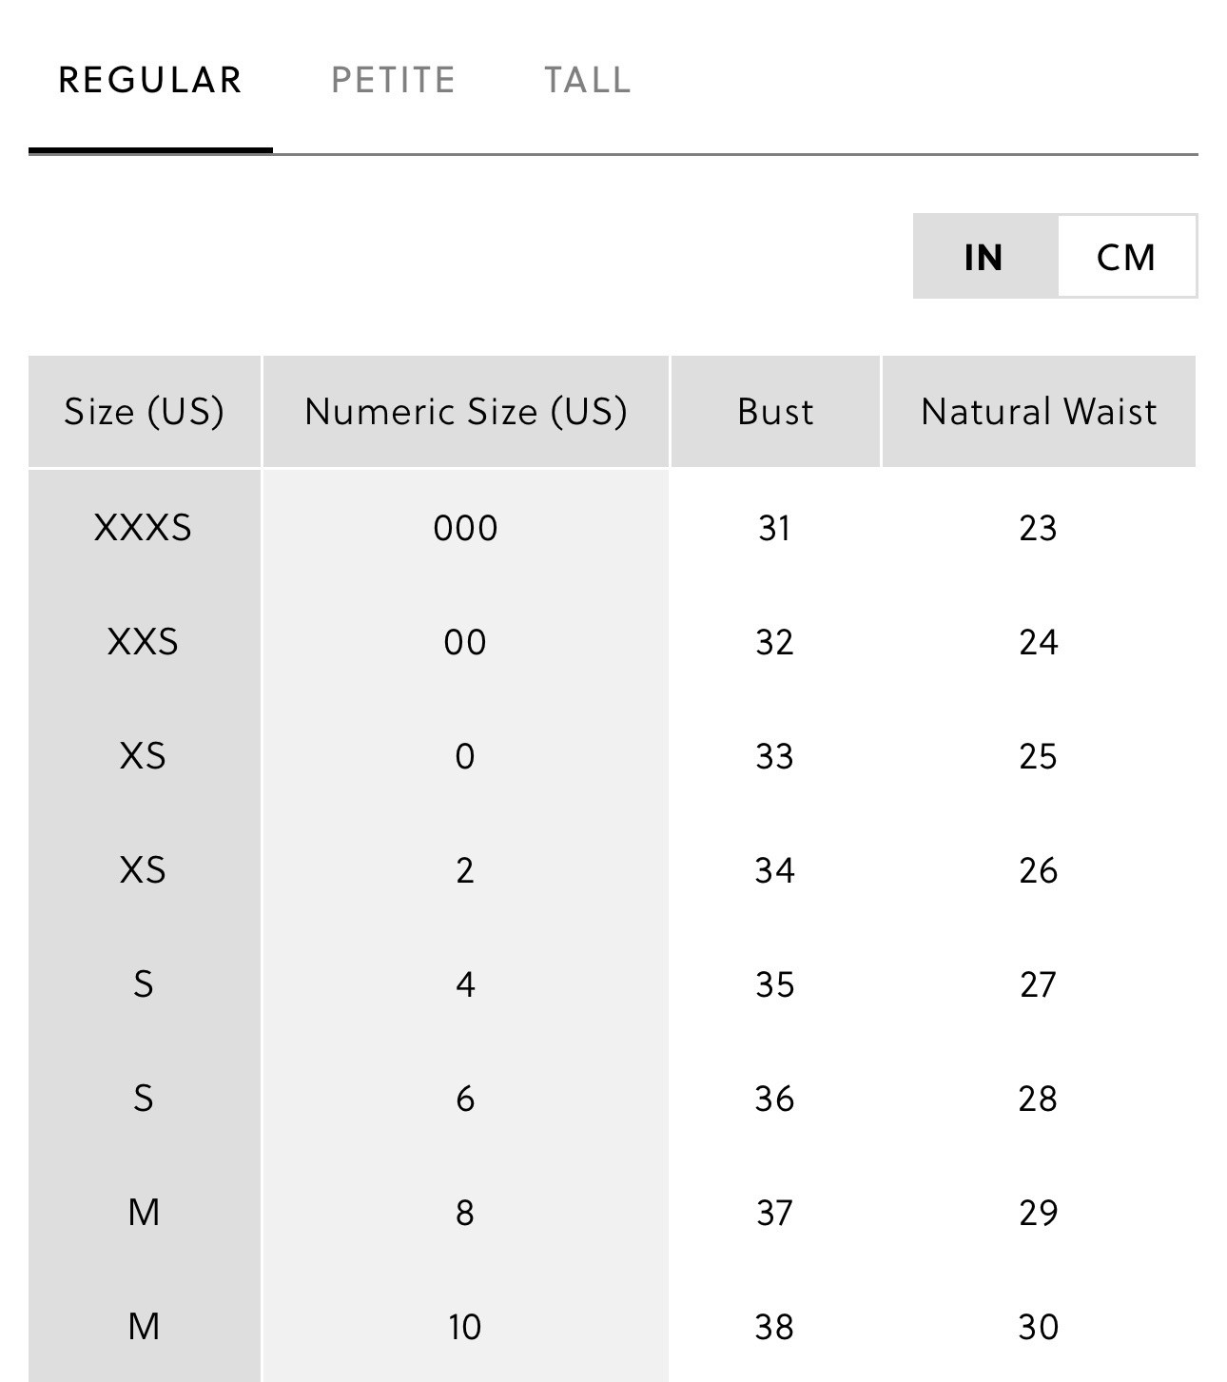Switch to the PETITE tab
The image size is (1227, 1382).
click(x=393, y=80)
